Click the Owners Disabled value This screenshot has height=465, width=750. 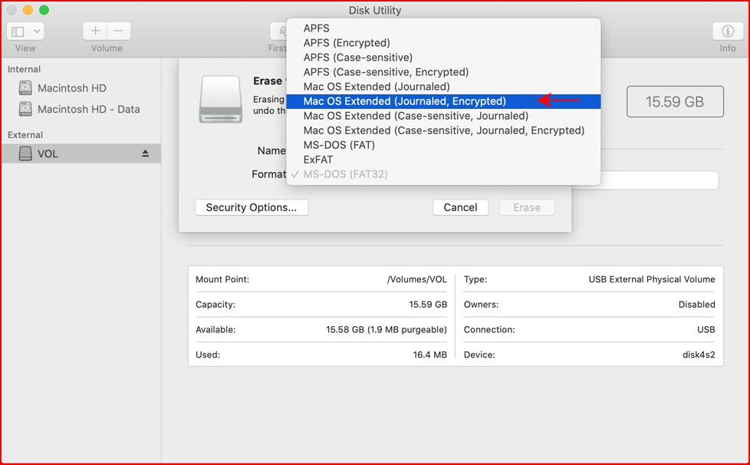(x=696, y=305)
